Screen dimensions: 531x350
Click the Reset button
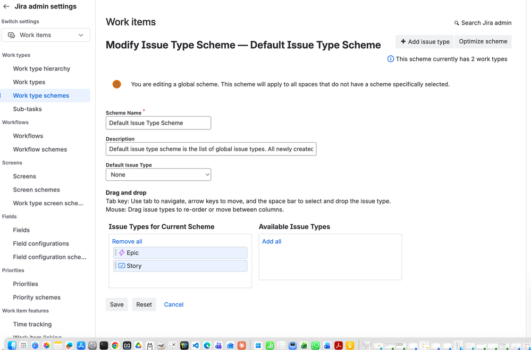click(144, 304)
